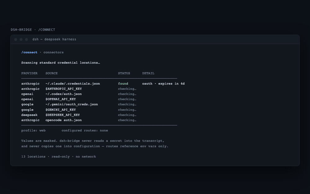Viewport: 310px width, 194px height.
Task: Click '13 locations · read-only · no network' footer
Action: pyautogui.click(x=59, y=156)
